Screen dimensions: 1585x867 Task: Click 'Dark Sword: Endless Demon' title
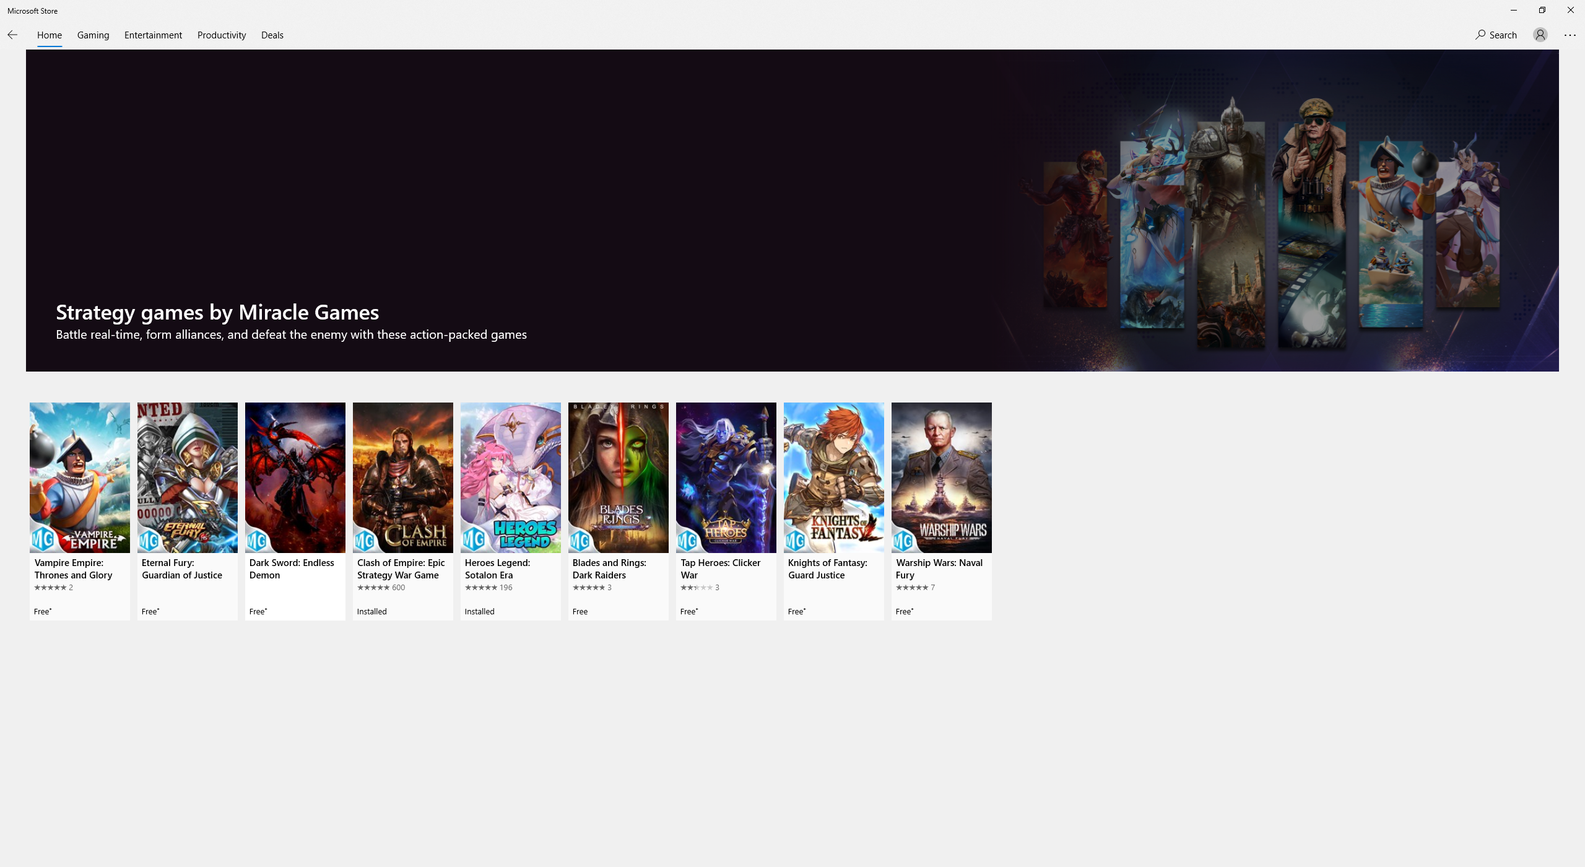coord(292,569)
